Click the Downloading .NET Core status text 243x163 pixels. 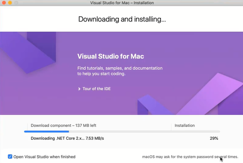pyautogui.click(x=67, y=138)
